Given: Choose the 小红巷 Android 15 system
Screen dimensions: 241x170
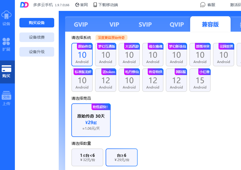Looking at the screenshot, I should click(200, 80).
